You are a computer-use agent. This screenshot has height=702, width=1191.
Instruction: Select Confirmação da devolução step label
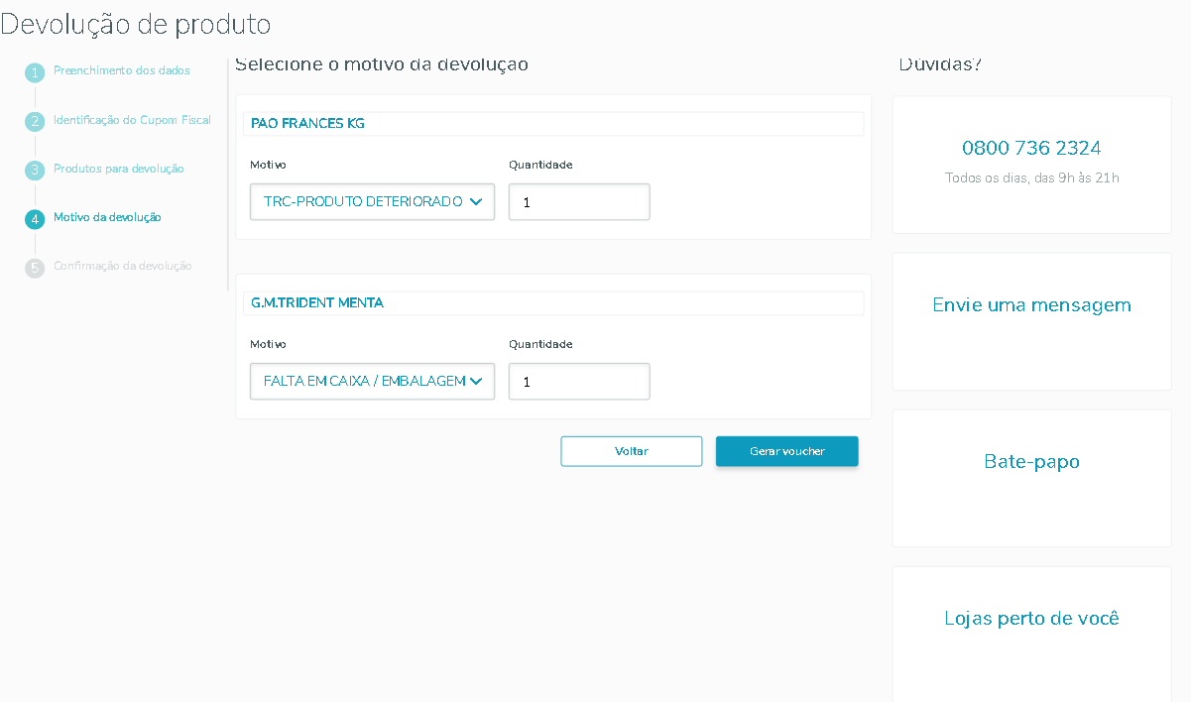(123, 266)
